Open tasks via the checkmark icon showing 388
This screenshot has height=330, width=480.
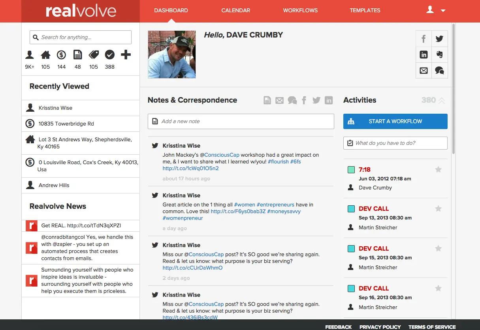click(109, 56)
